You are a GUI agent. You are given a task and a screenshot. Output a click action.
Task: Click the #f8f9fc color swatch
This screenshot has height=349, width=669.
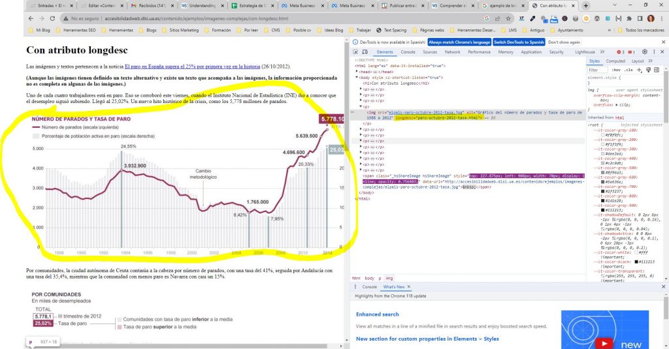click(602, 135)
